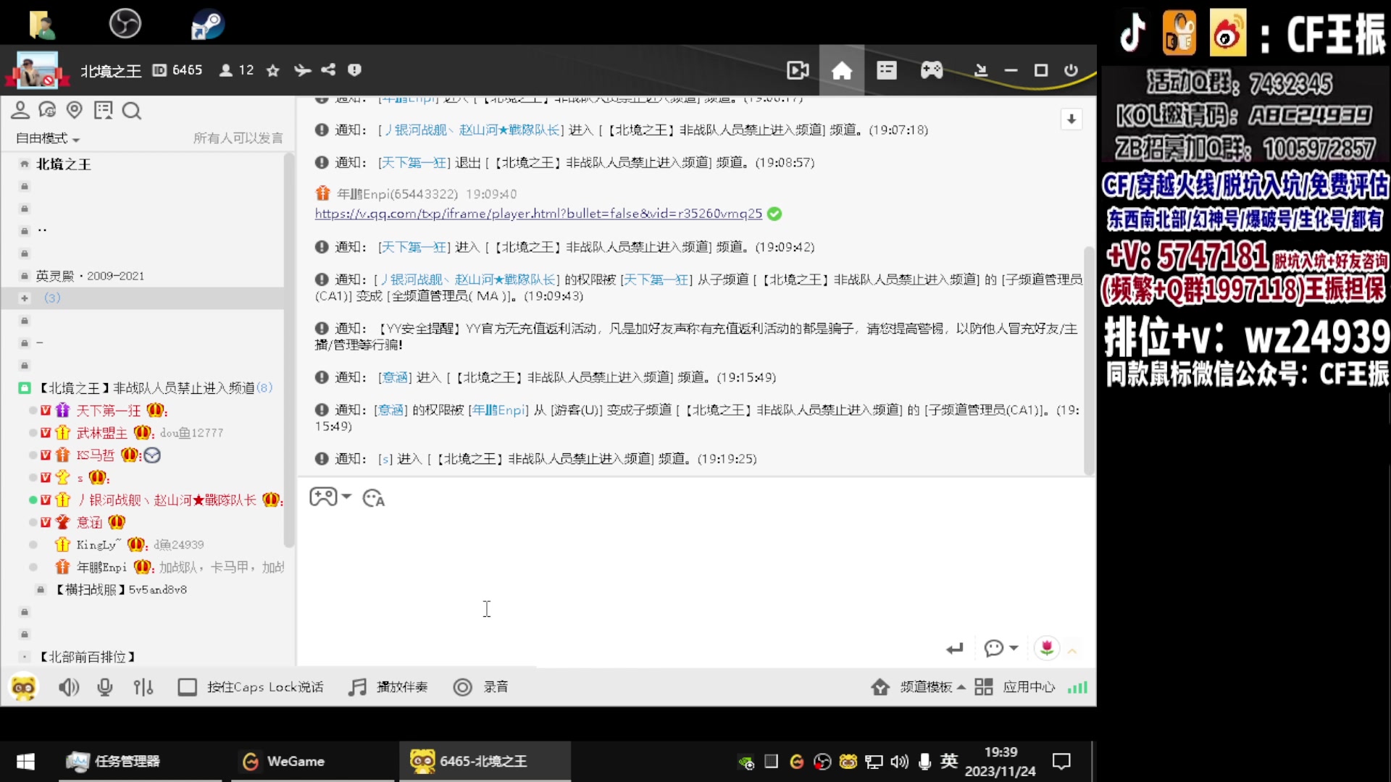1391x782 pixels.
Task: Switch to the WeGame taskbar window
Action: [296, 761]
